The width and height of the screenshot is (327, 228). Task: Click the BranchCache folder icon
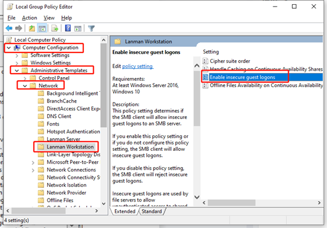(41, 101)
